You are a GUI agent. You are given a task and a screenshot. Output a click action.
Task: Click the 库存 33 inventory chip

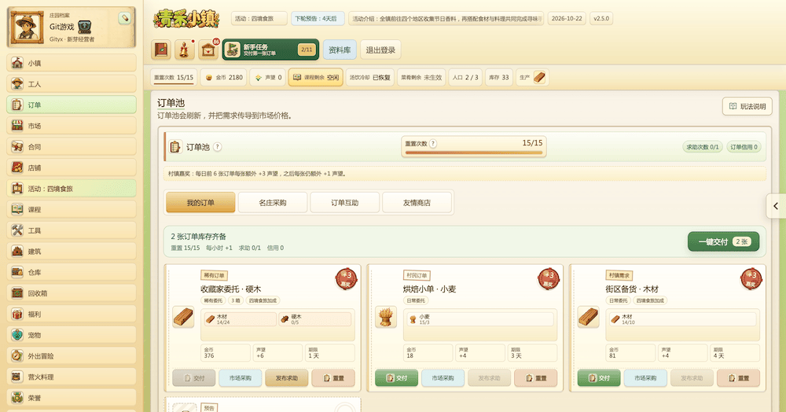coord(499,77)
